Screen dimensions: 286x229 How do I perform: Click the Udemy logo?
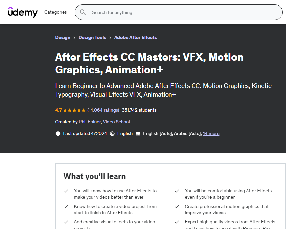click(23, 12)
